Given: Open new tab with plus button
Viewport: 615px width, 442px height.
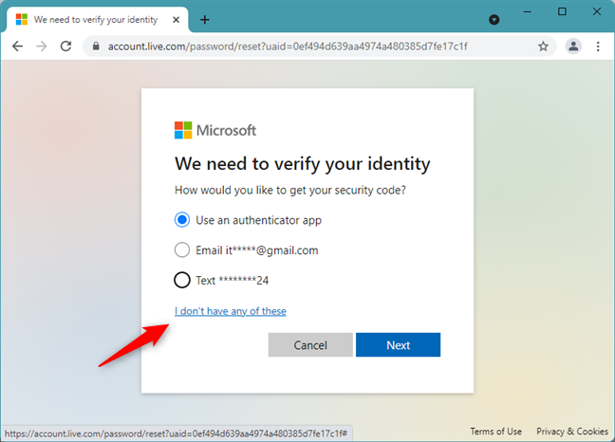Looking at the screenshot, I should [205, 19].
